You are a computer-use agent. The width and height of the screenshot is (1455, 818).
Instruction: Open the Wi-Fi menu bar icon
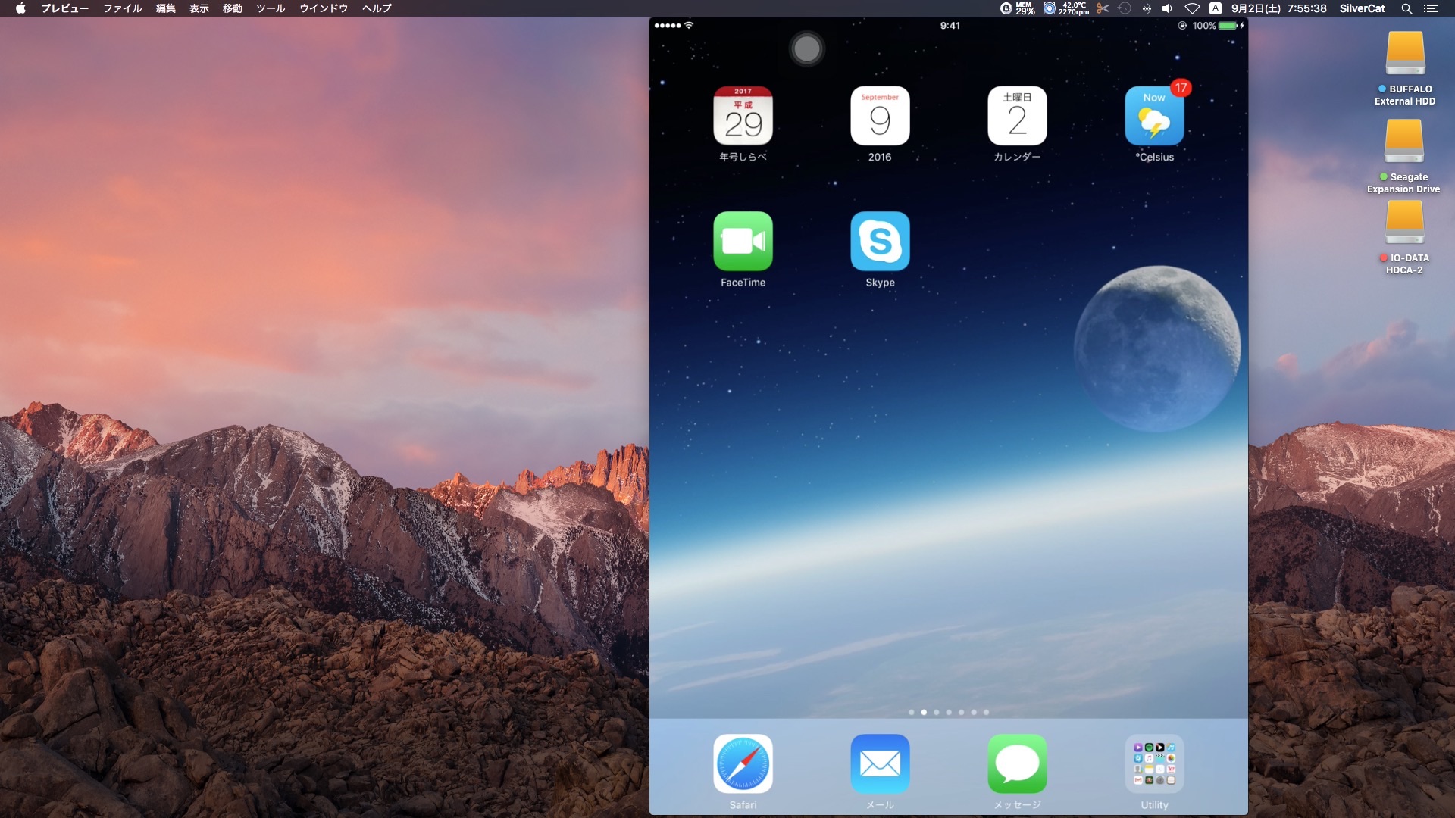coord(1192,8)
